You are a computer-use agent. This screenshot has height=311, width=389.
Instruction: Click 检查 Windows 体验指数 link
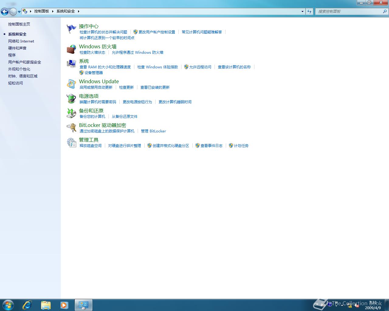coord(158,67)
